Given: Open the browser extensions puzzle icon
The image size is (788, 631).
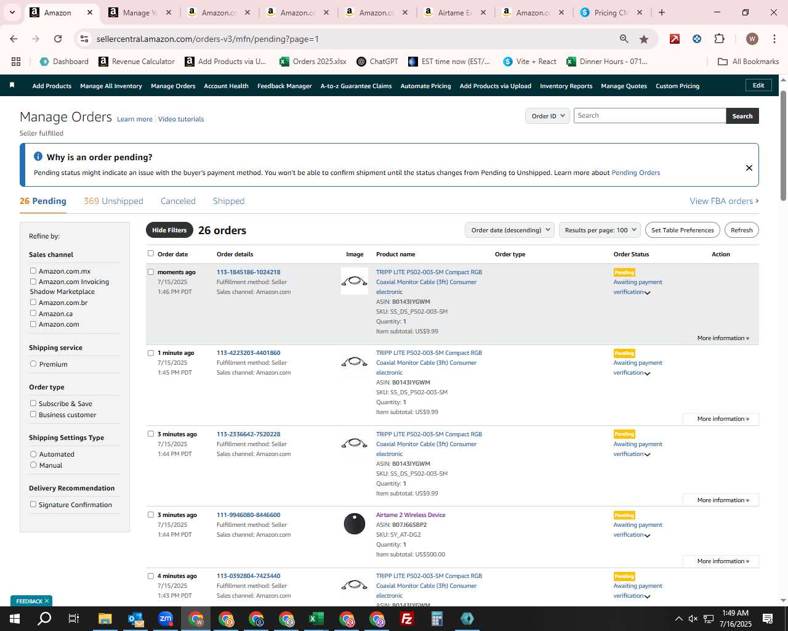Looking at the screenshot, I should pos(719,39).
